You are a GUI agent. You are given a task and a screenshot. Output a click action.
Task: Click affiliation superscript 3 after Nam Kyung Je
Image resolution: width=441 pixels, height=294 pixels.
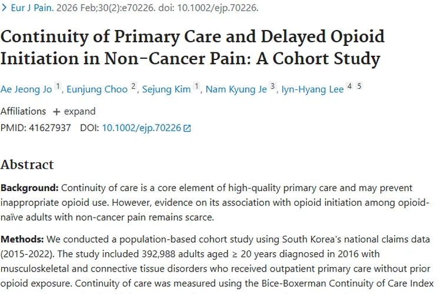click(x=273, y=86)
